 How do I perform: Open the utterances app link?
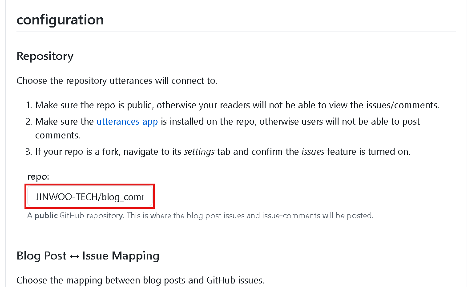[127, 122]
